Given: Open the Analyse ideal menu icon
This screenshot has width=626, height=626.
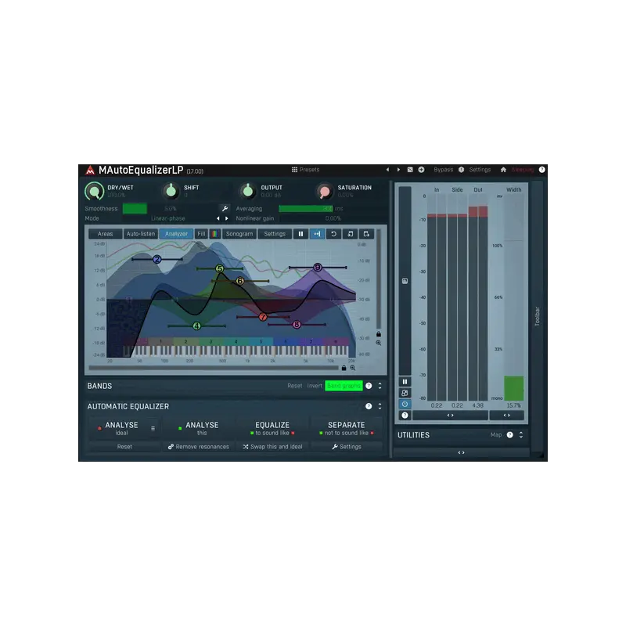Looking at the screenshot, I should [x=153, y=428].
